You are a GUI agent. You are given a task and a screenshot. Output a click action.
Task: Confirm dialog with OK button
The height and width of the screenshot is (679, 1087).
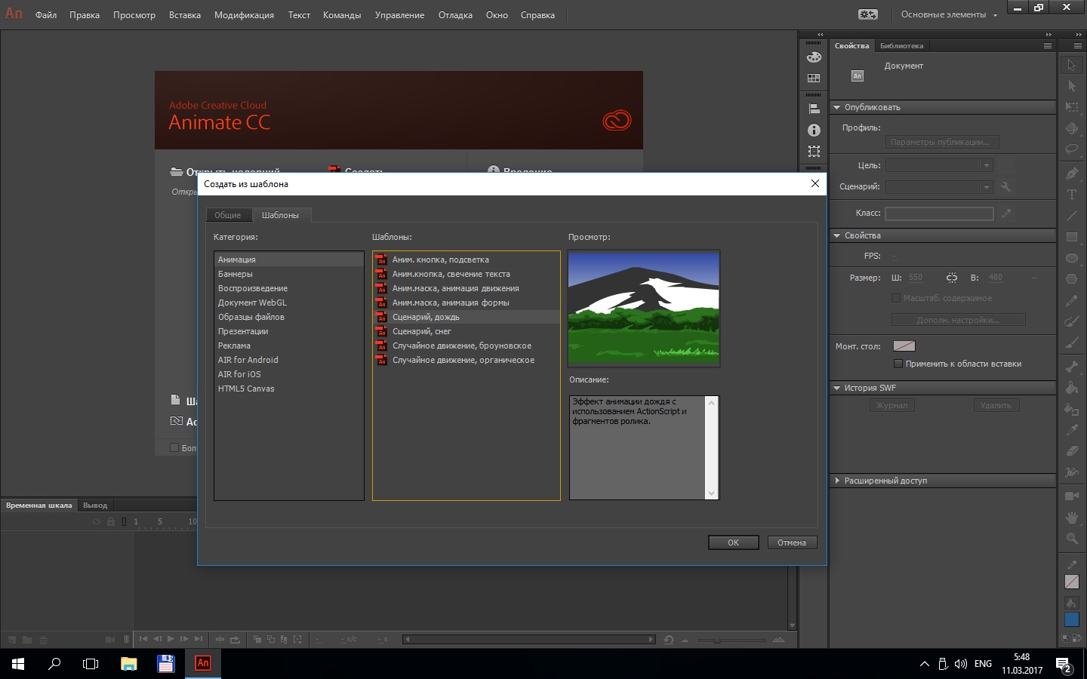point(733,542)
